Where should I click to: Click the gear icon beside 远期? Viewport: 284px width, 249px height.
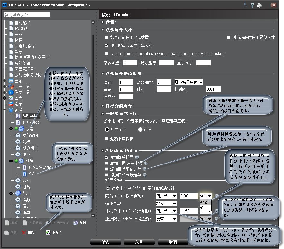(x=18, y=180)
